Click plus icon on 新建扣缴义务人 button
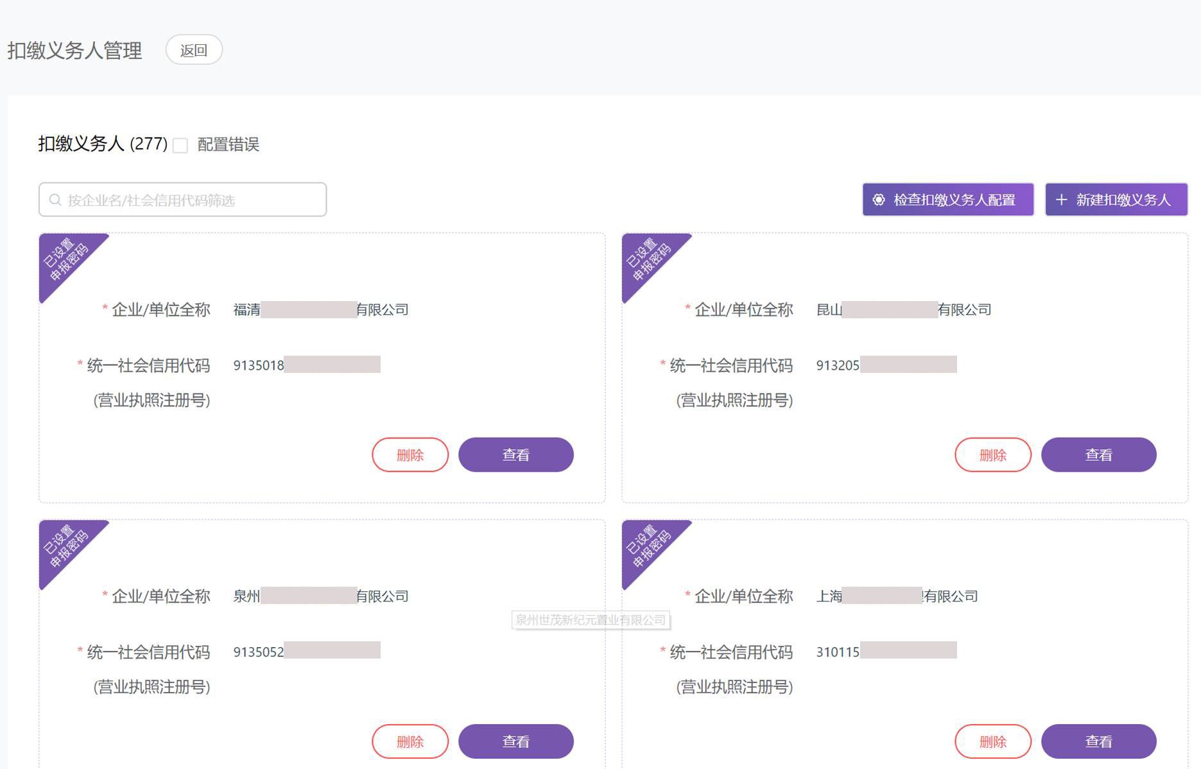This screenshot has height=769, width=1201. point(1062,200)
